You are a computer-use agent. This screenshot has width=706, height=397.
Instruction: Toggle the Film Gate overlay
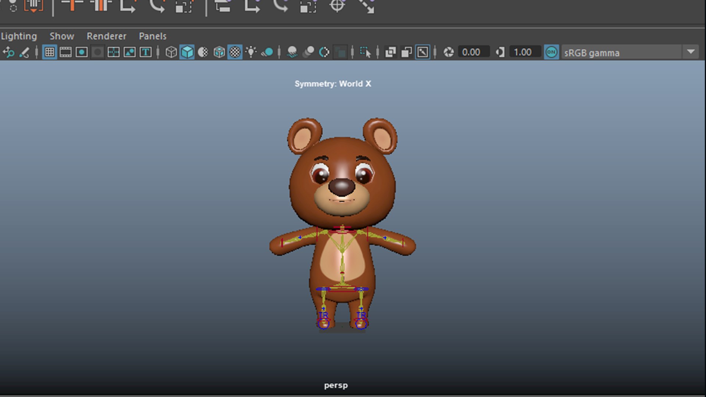click(x=65, y=52)
